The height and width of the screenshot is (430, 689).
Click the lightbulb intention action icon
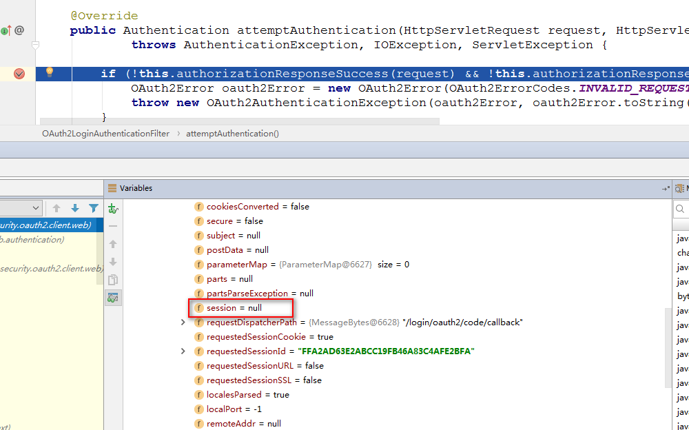(x=50, y=72)
